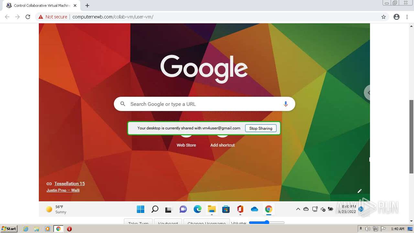Open Task View on Windows 11 taskbar
The image size is (414, 233).
168,209
